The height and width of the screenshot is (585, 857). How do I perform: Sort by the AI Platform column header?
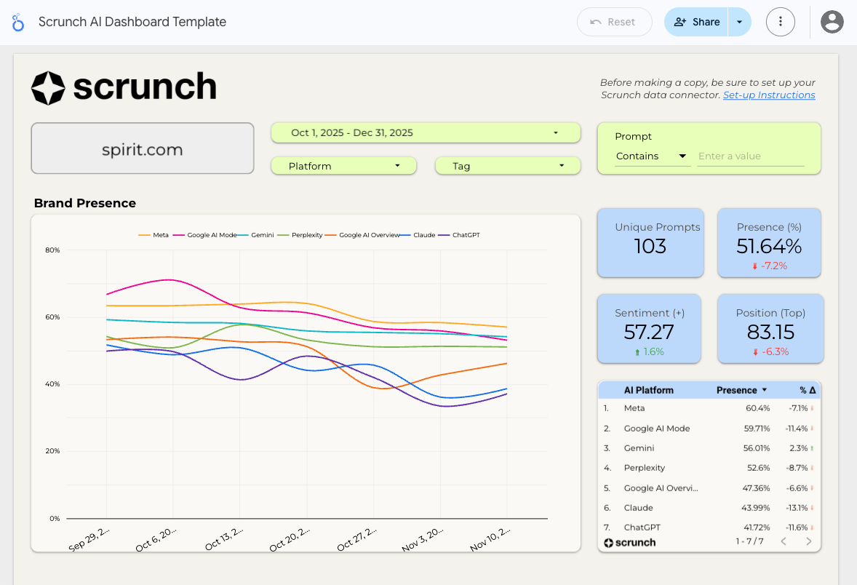[649, 391]
